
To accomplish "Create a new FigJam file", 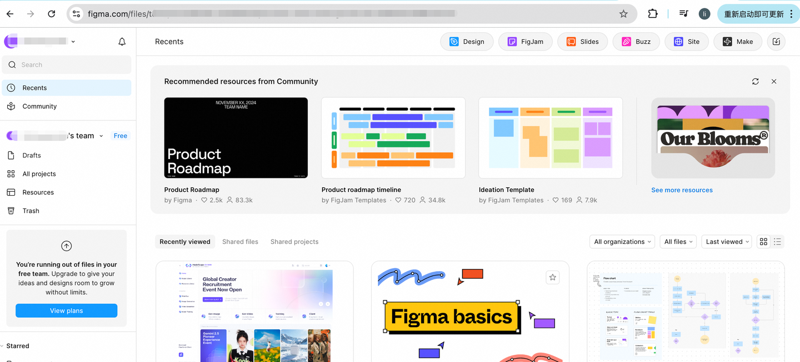I will coord(526,42).
